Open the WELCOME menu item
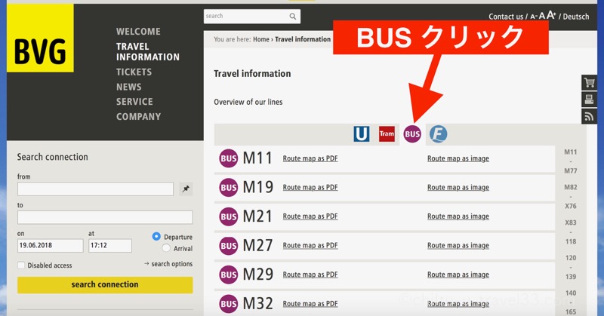This screenshot has width=604, height=316. [x=138, y=32]
